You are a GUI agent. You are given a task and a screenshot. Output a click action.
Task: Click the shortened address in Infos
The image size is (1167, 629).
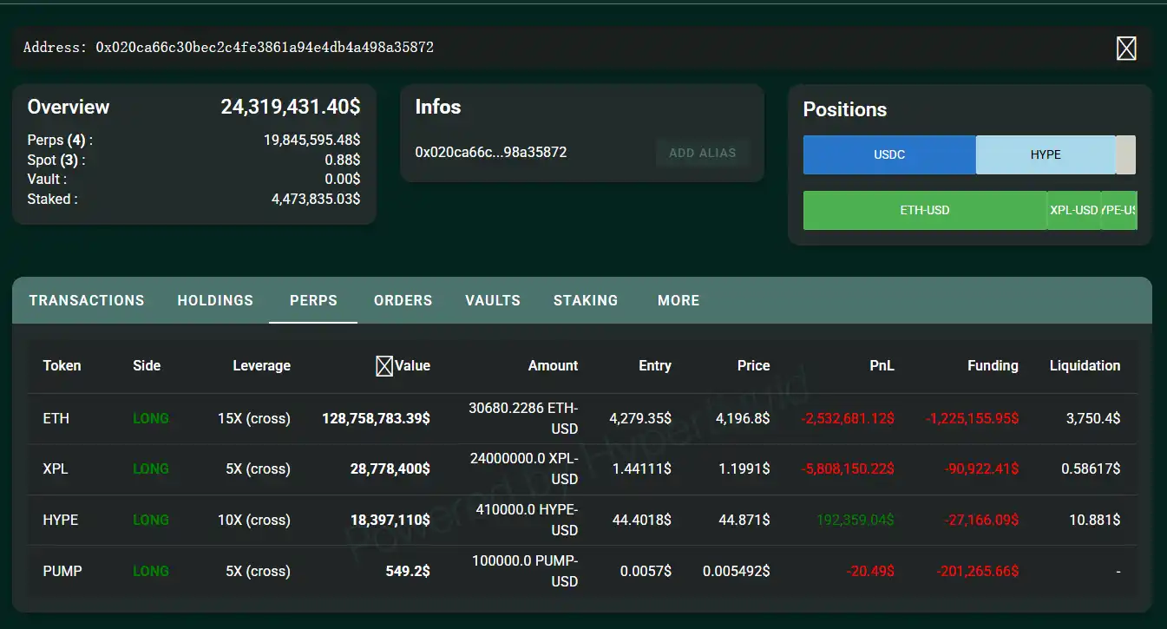(x=491, y=153)
